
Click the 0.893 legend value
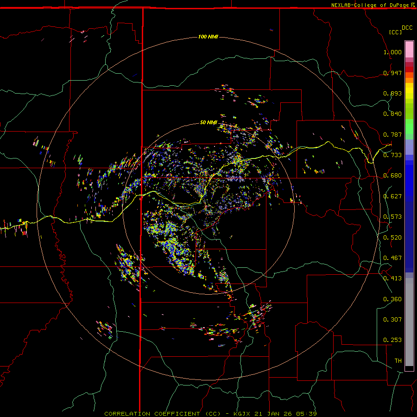point(392,93)
